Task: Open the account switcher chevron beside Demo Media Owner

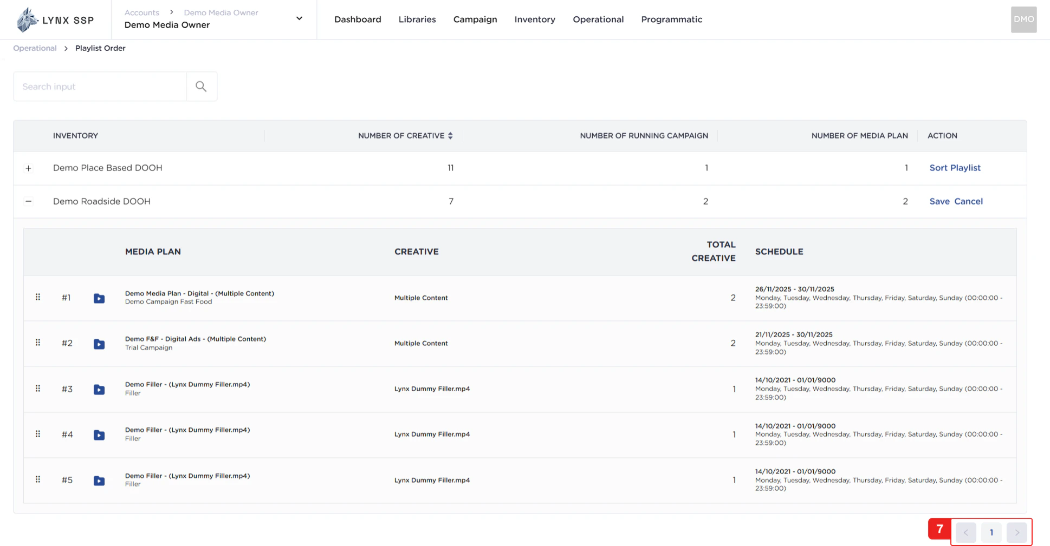Action: coord(299,18)
